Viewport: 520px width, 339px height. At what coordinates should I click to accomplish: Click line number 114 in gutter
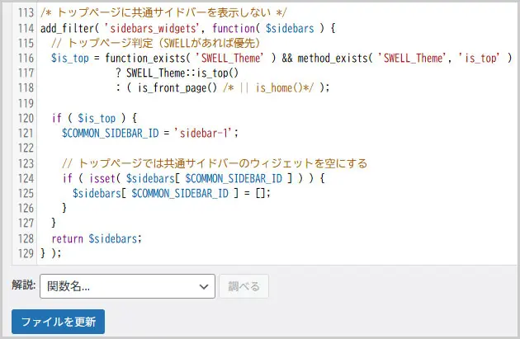26,28
